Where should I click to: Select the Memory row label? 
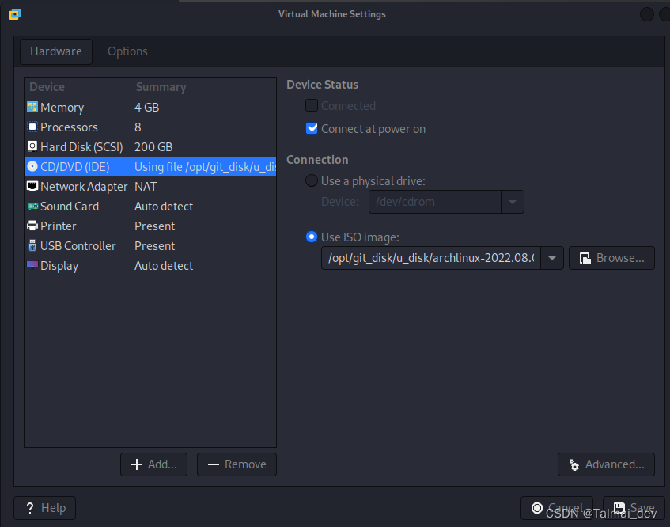(62, 108)
